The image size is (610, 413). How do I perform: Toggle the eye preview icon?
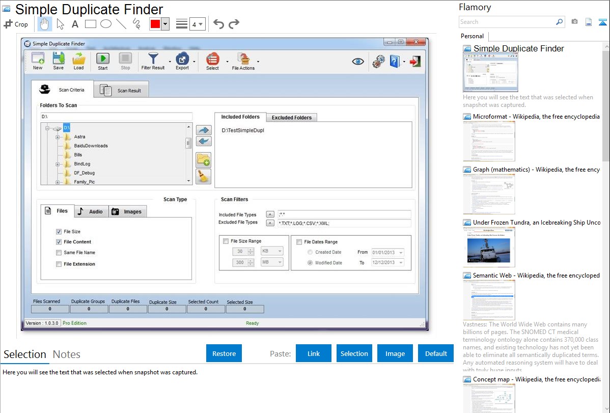358,62
